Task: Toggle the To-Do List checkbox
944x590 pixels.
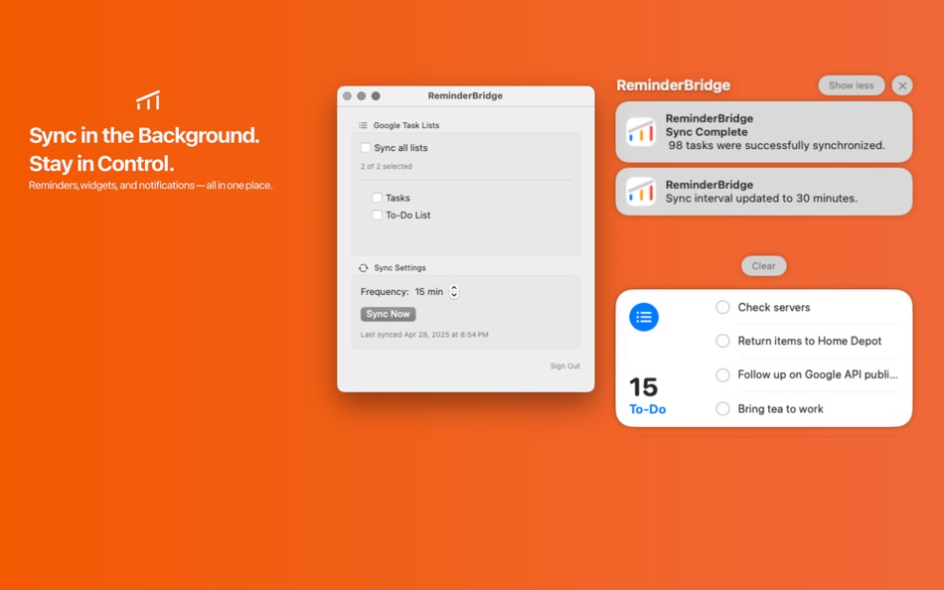Action: click(377, 215)
